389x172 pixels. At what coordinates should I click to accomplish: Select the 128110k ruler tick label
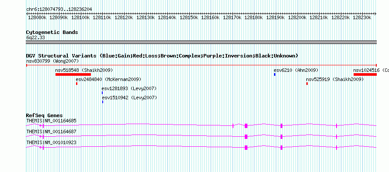pos(102,18)
